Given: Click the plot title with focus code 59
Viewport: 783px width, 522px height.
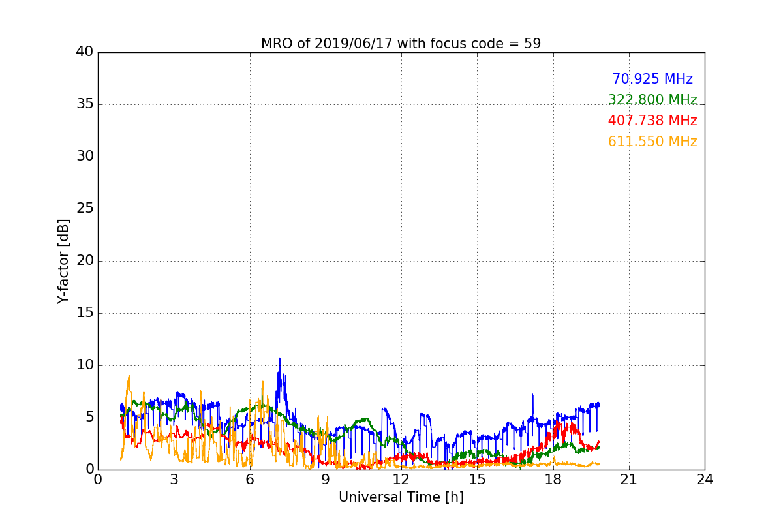Looking at the screenshot, I should (x=401, y=44).
